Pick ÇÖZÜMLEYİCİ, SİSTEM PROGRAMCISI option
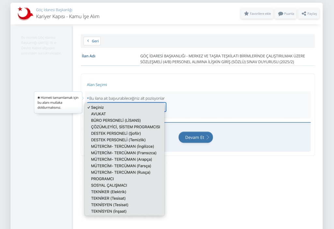This screenshot has height=229, width=334. pos(125,127)
